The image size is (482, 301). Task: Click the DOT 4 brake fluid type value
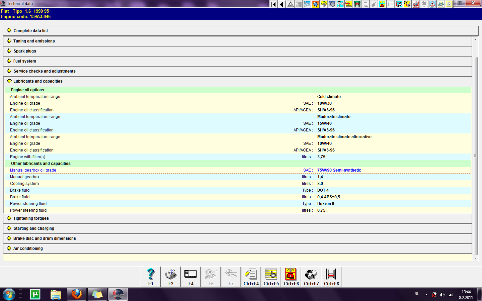click(x=323, y=190)
